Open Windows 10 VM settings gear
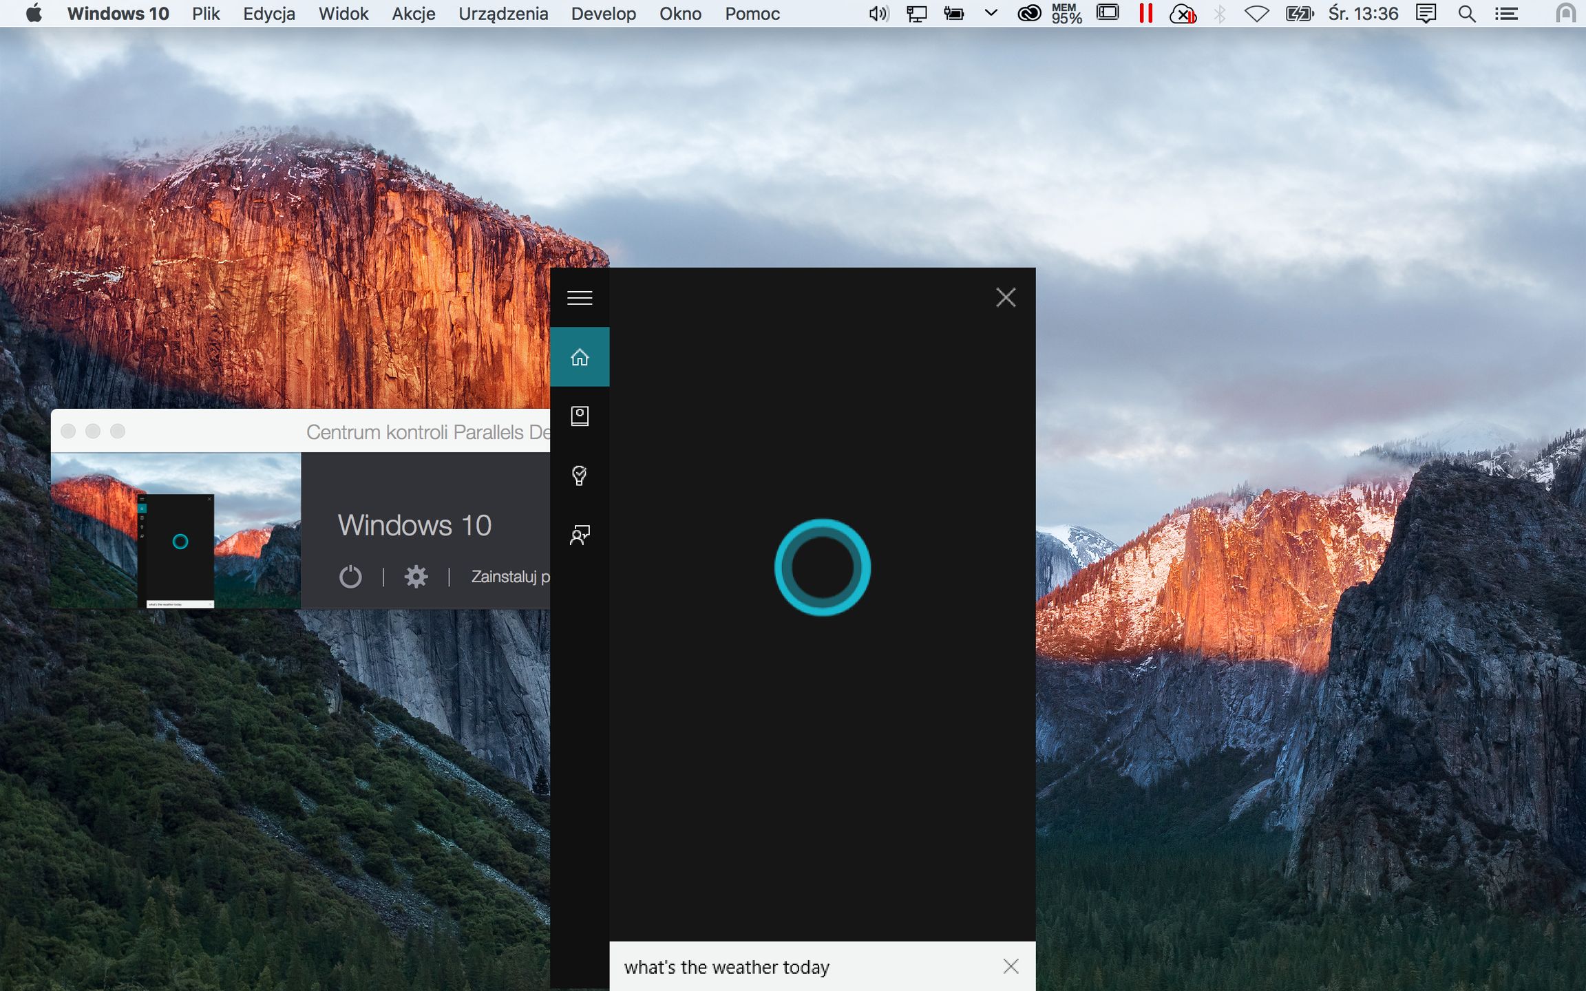1586x991 pixels. tap(416, 577)
